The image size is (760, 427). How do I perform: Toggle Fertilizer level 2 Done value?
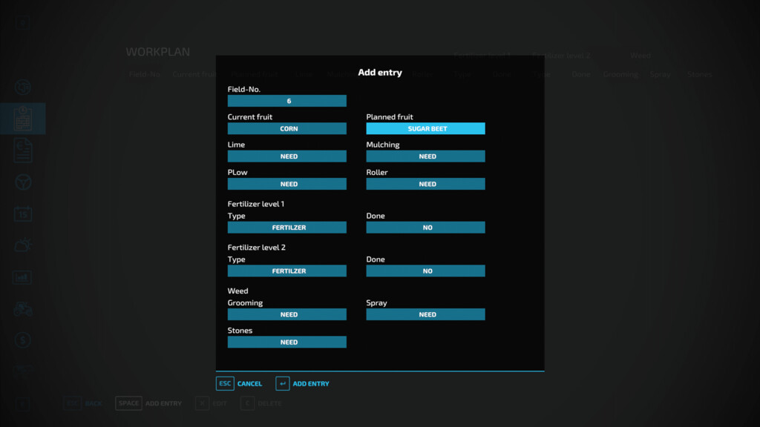pyautogui.click(x=425, y=271)
